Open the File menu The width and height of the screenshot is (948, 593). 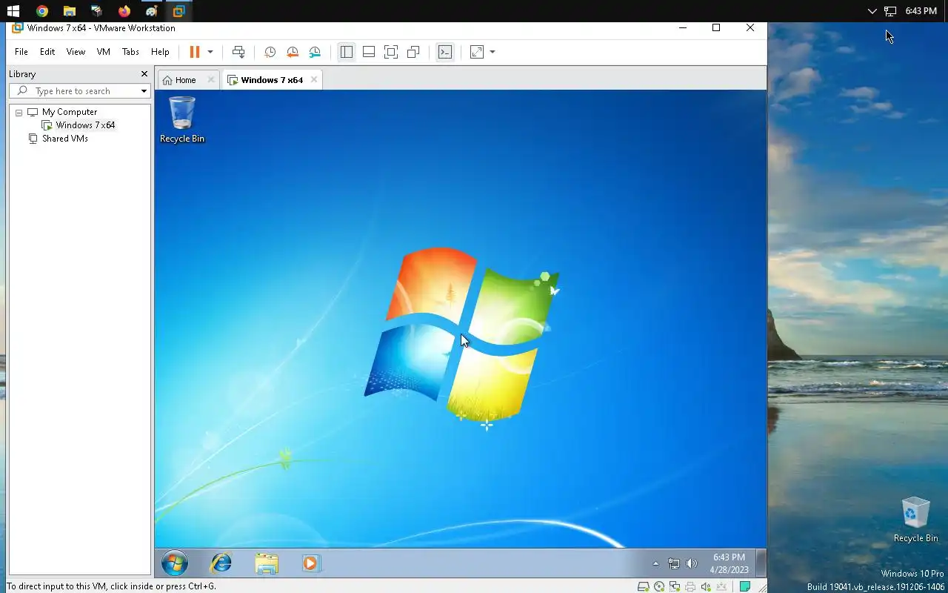pos(21,52)
